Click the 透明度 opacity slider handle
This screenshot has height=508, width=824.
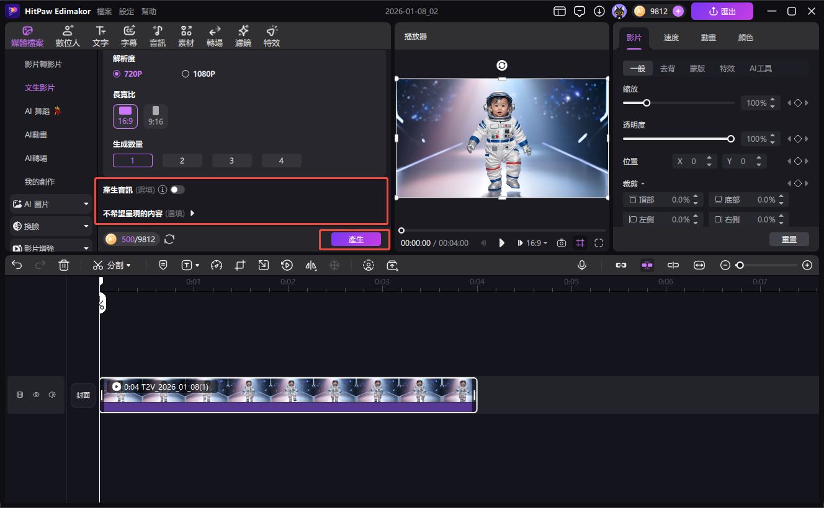coord(731,139)
